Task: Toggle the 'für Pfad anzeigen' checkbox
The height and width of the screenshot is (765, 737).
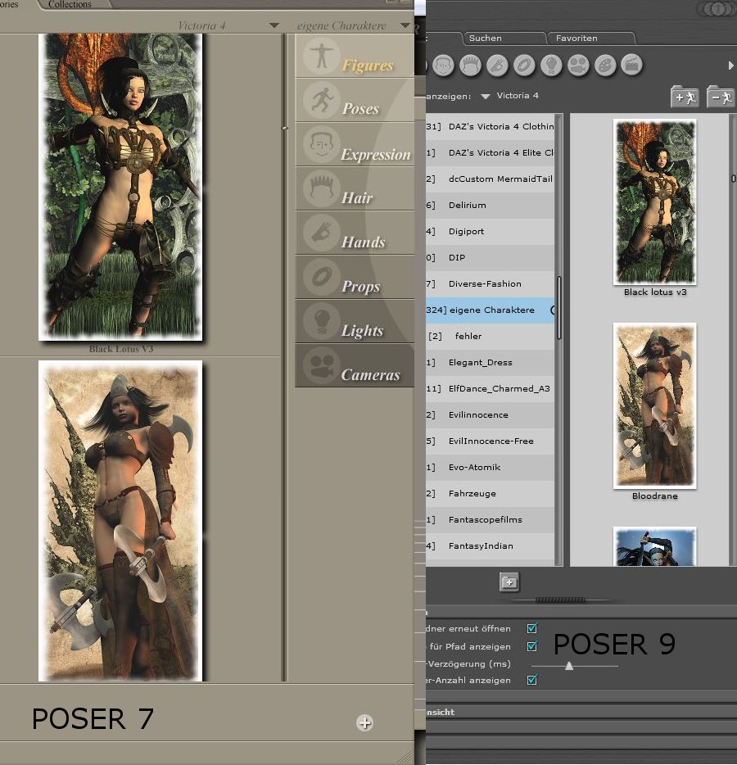Action: coord(532,647)
